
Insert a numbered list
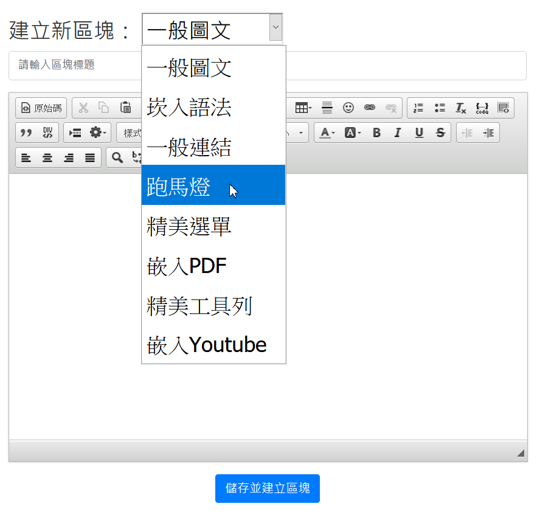pos(418,108)
